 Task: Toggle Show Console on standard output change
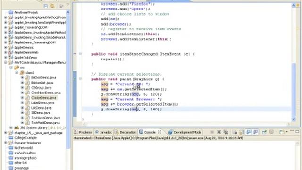pyautogui.click(x=249, y=132)
